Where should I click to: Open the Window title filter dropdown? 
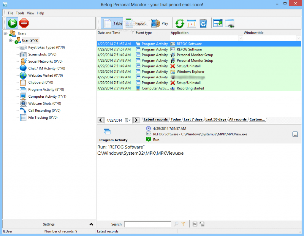coord(298,38)
